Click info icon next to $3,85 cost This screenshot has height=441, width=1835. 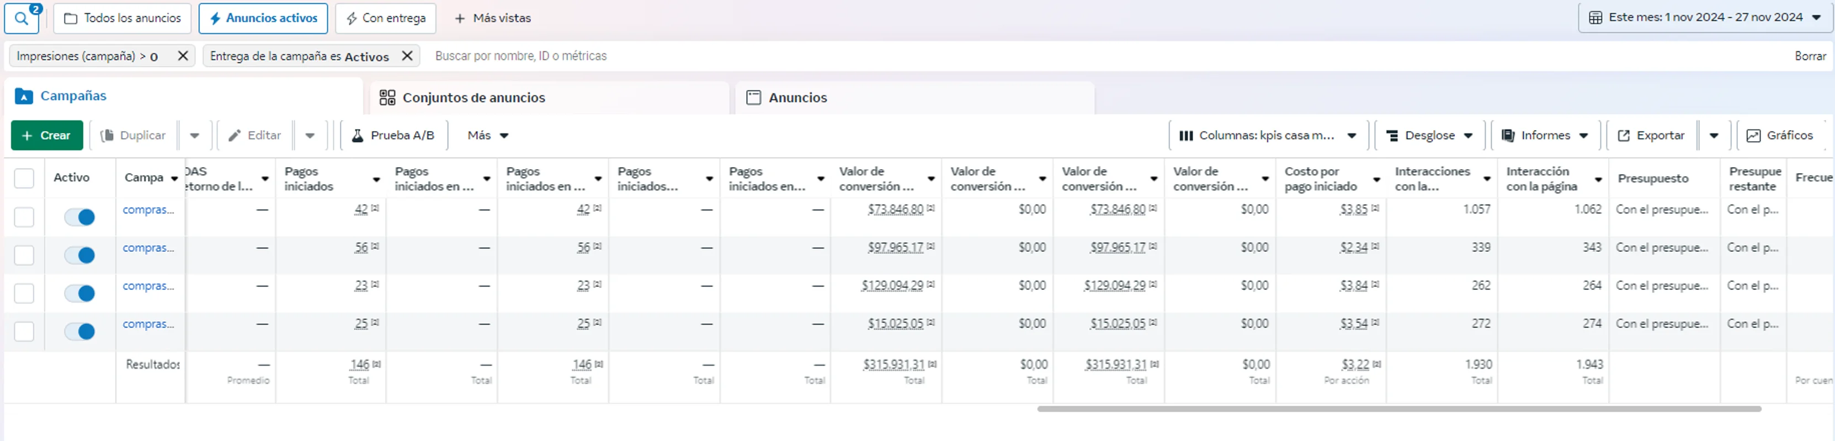click(x=1375, y=208)
